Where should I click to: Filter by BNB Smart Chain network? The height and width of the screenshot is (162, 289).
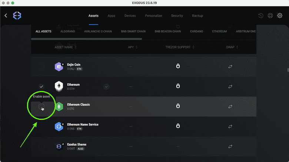tap(133, 31)
